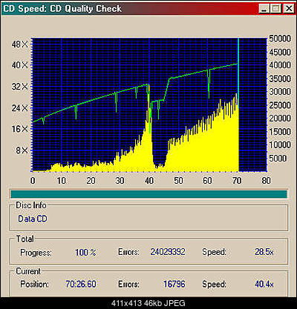Click the 5000 error axis label
Viewport: 297px width, 309px height.
pyautogui.click(x=278, y=158)
